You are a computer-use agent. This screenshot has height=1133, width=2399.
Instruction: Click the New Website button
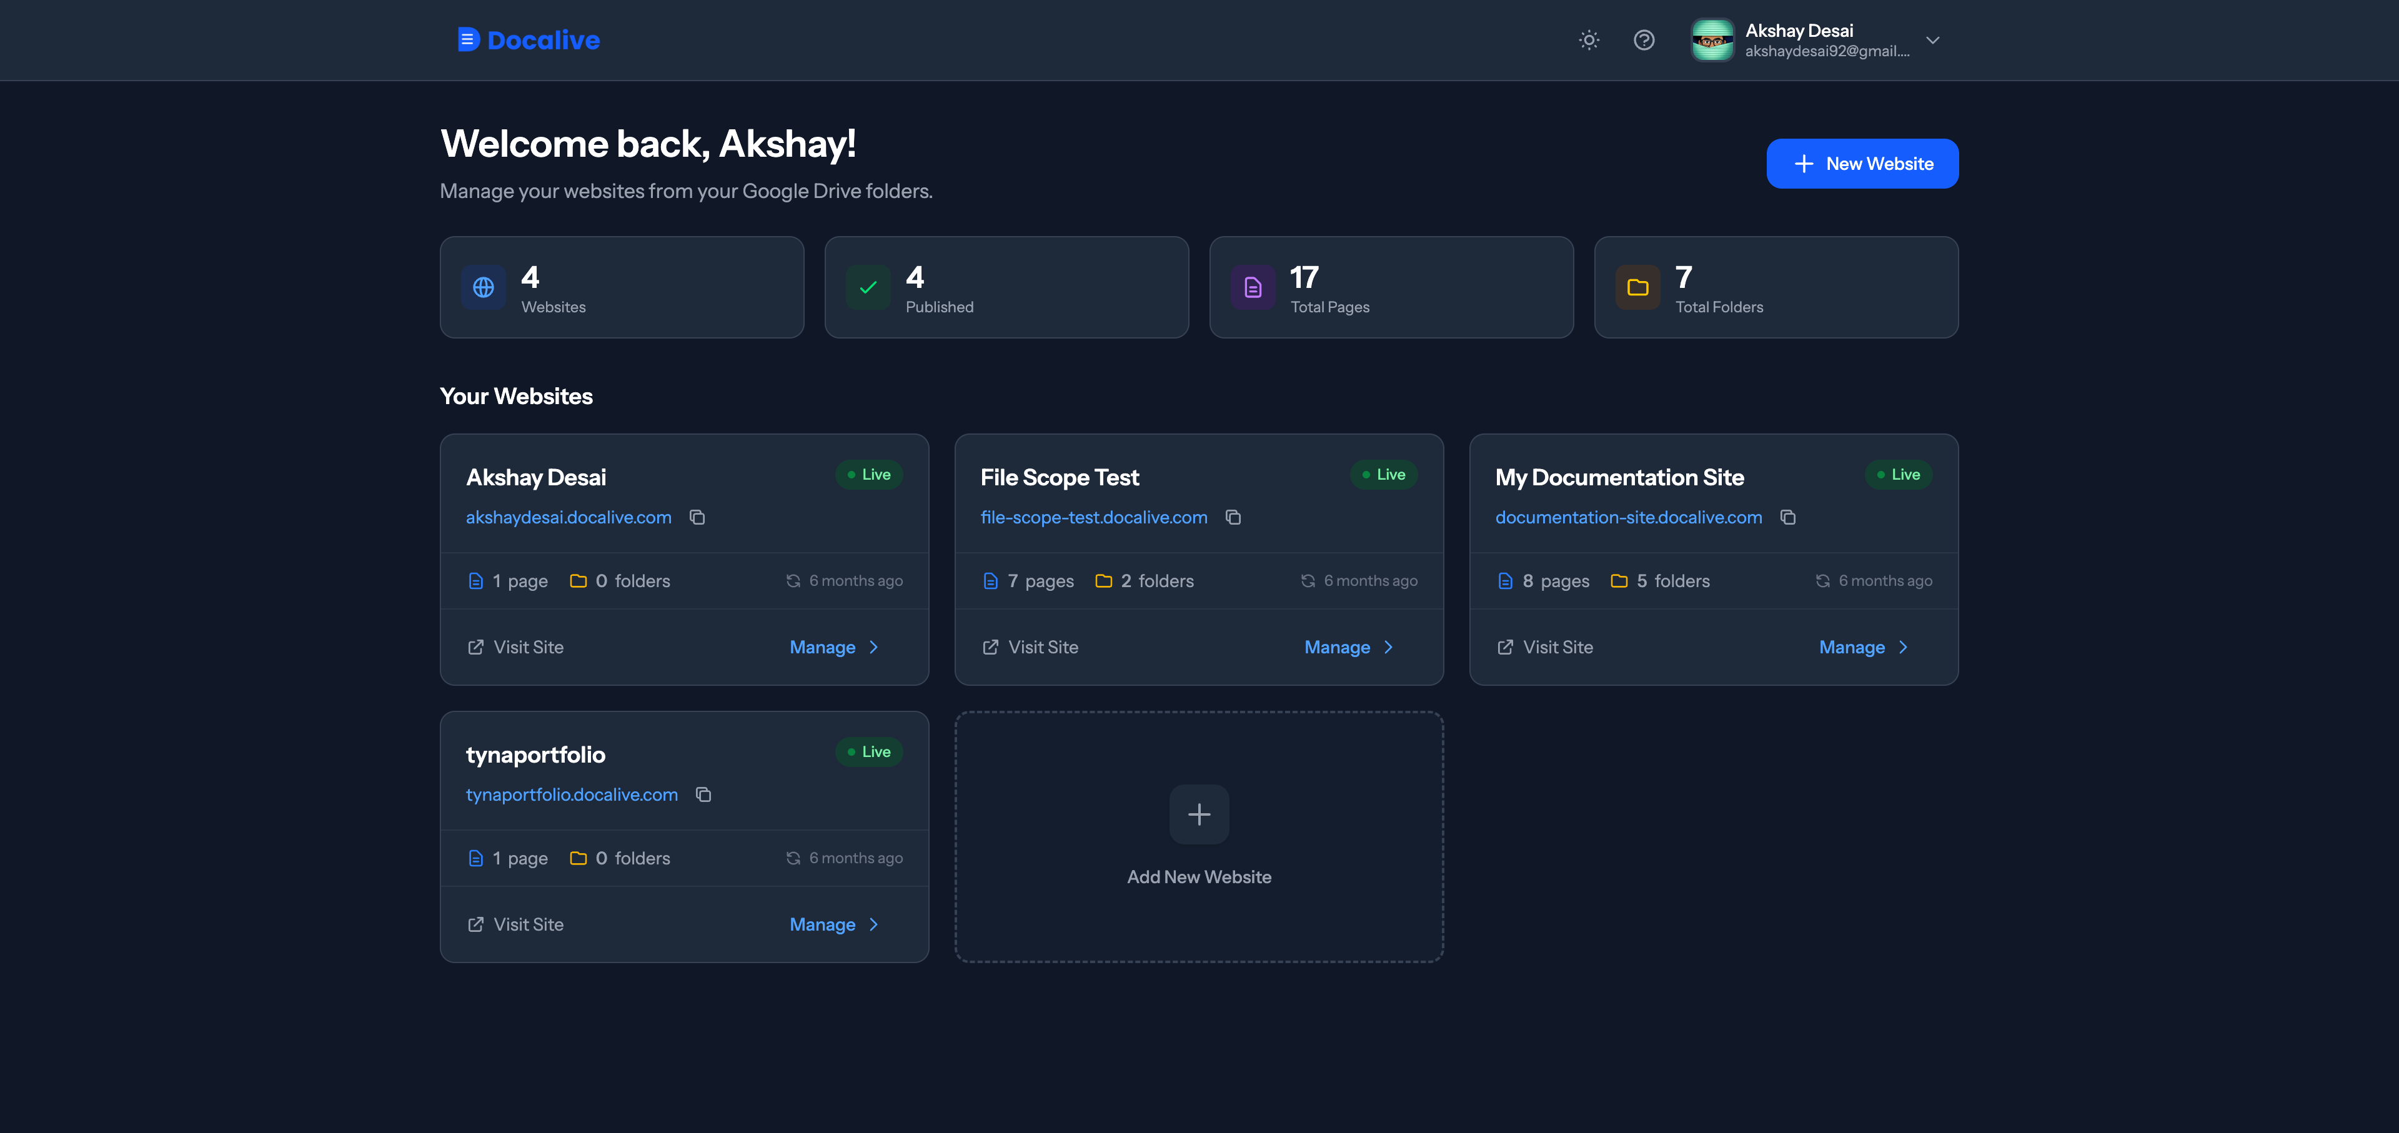click(1862, 164)
